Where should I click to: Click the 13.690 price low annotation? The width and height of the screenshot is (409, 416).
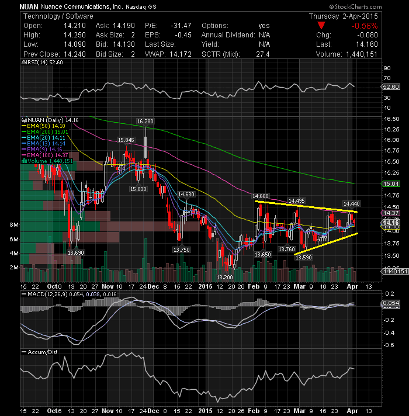click(x=75, y=252)
